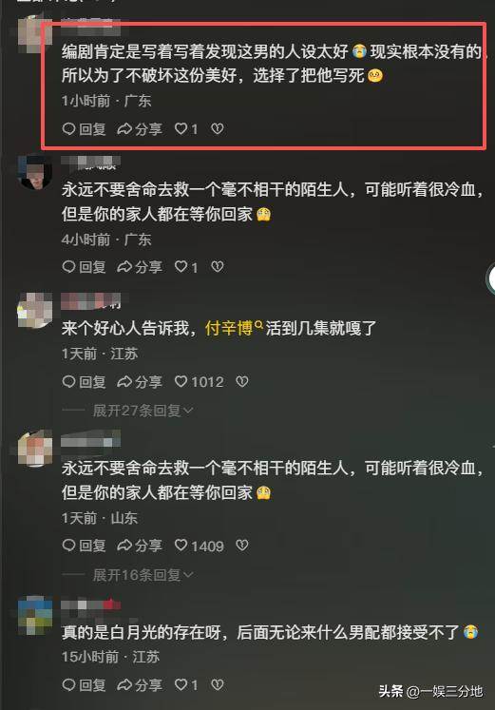Share the comment posted 4小时前 from Guangdong
The image size is (495, 710).
click(x=140, y=267)
